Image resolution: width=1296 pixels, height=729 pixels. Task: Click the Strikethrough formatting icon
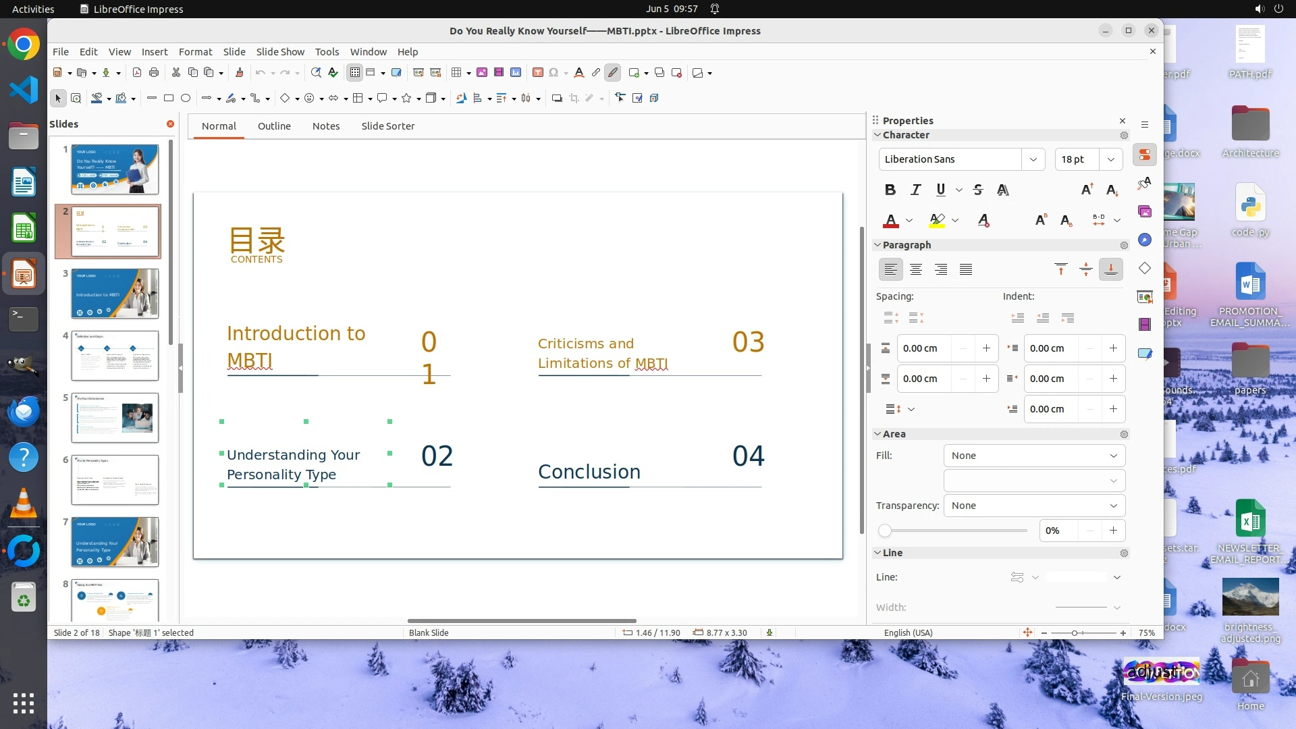pos(978,190)
